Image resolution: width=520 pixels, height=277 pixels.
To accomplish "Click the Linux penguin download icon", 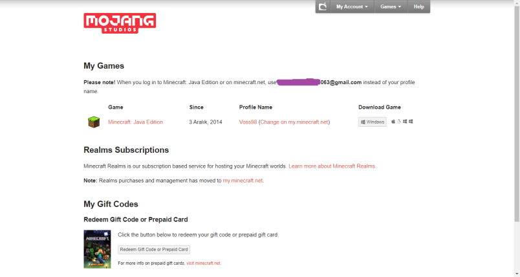I will [x=399, y=122].
